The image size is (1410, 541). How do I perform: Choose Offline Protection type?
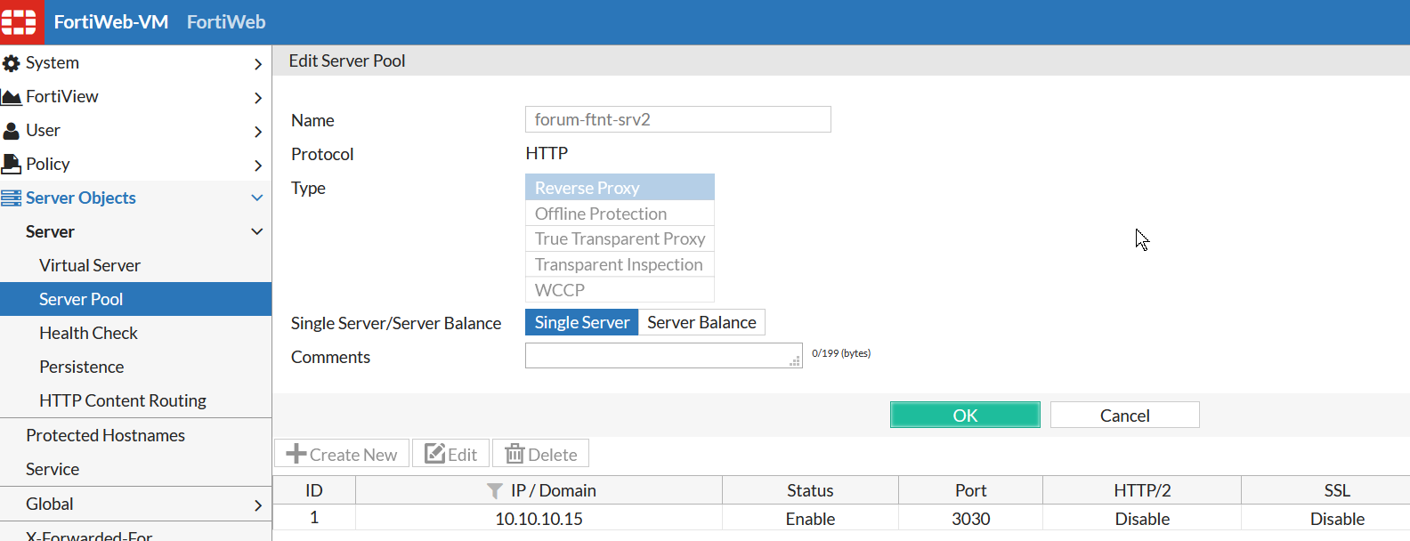point(620,214)
